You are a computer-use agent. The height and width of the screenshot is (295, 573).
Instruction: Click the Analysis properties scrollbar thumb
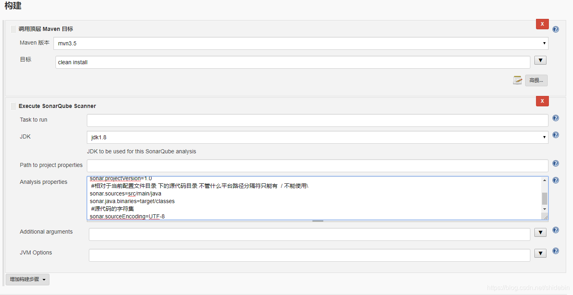click(x=545, y=198)
